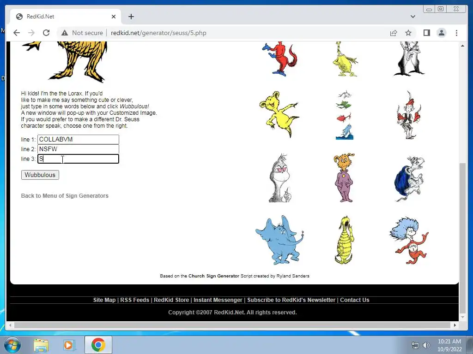Open the Not secure site info warning

click(82, 33)
